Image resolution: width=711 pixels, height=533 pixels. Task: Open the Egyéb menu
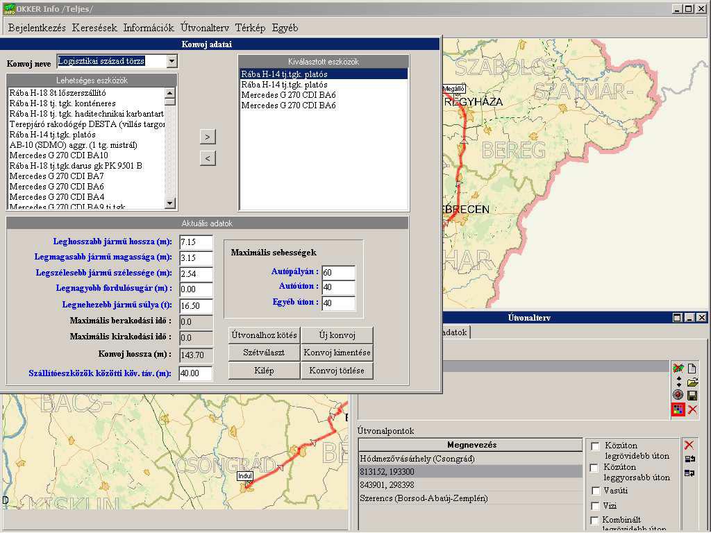(285, 28)
